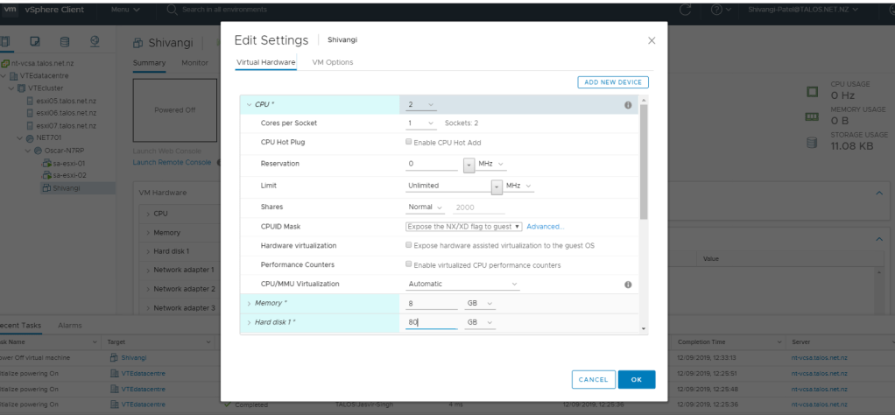The height and width of the screenshot is (415, 895).
Task: Click the ADD NEW DEVICE button
Action: 612,82
